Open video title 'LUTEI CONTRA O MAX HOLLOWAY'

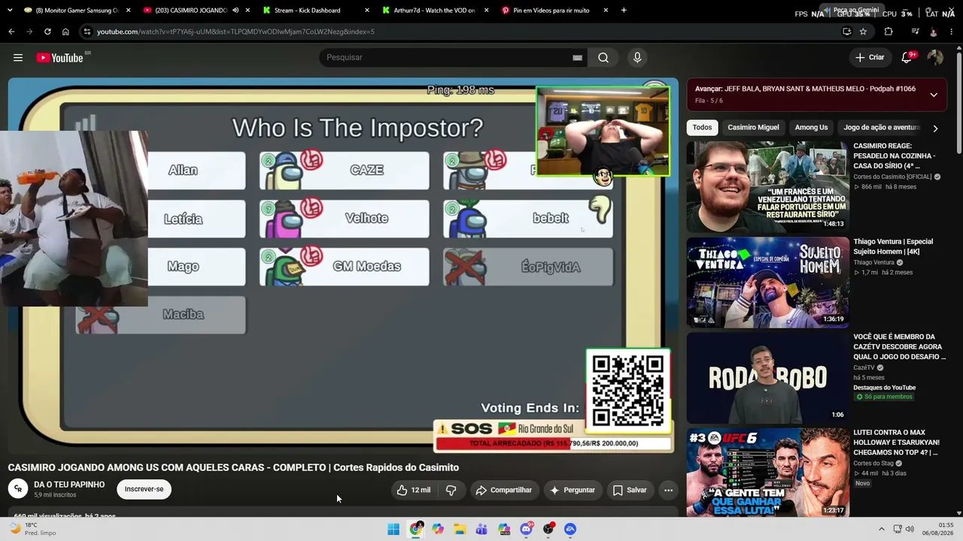pyautogui.click(x=896, y=443)
